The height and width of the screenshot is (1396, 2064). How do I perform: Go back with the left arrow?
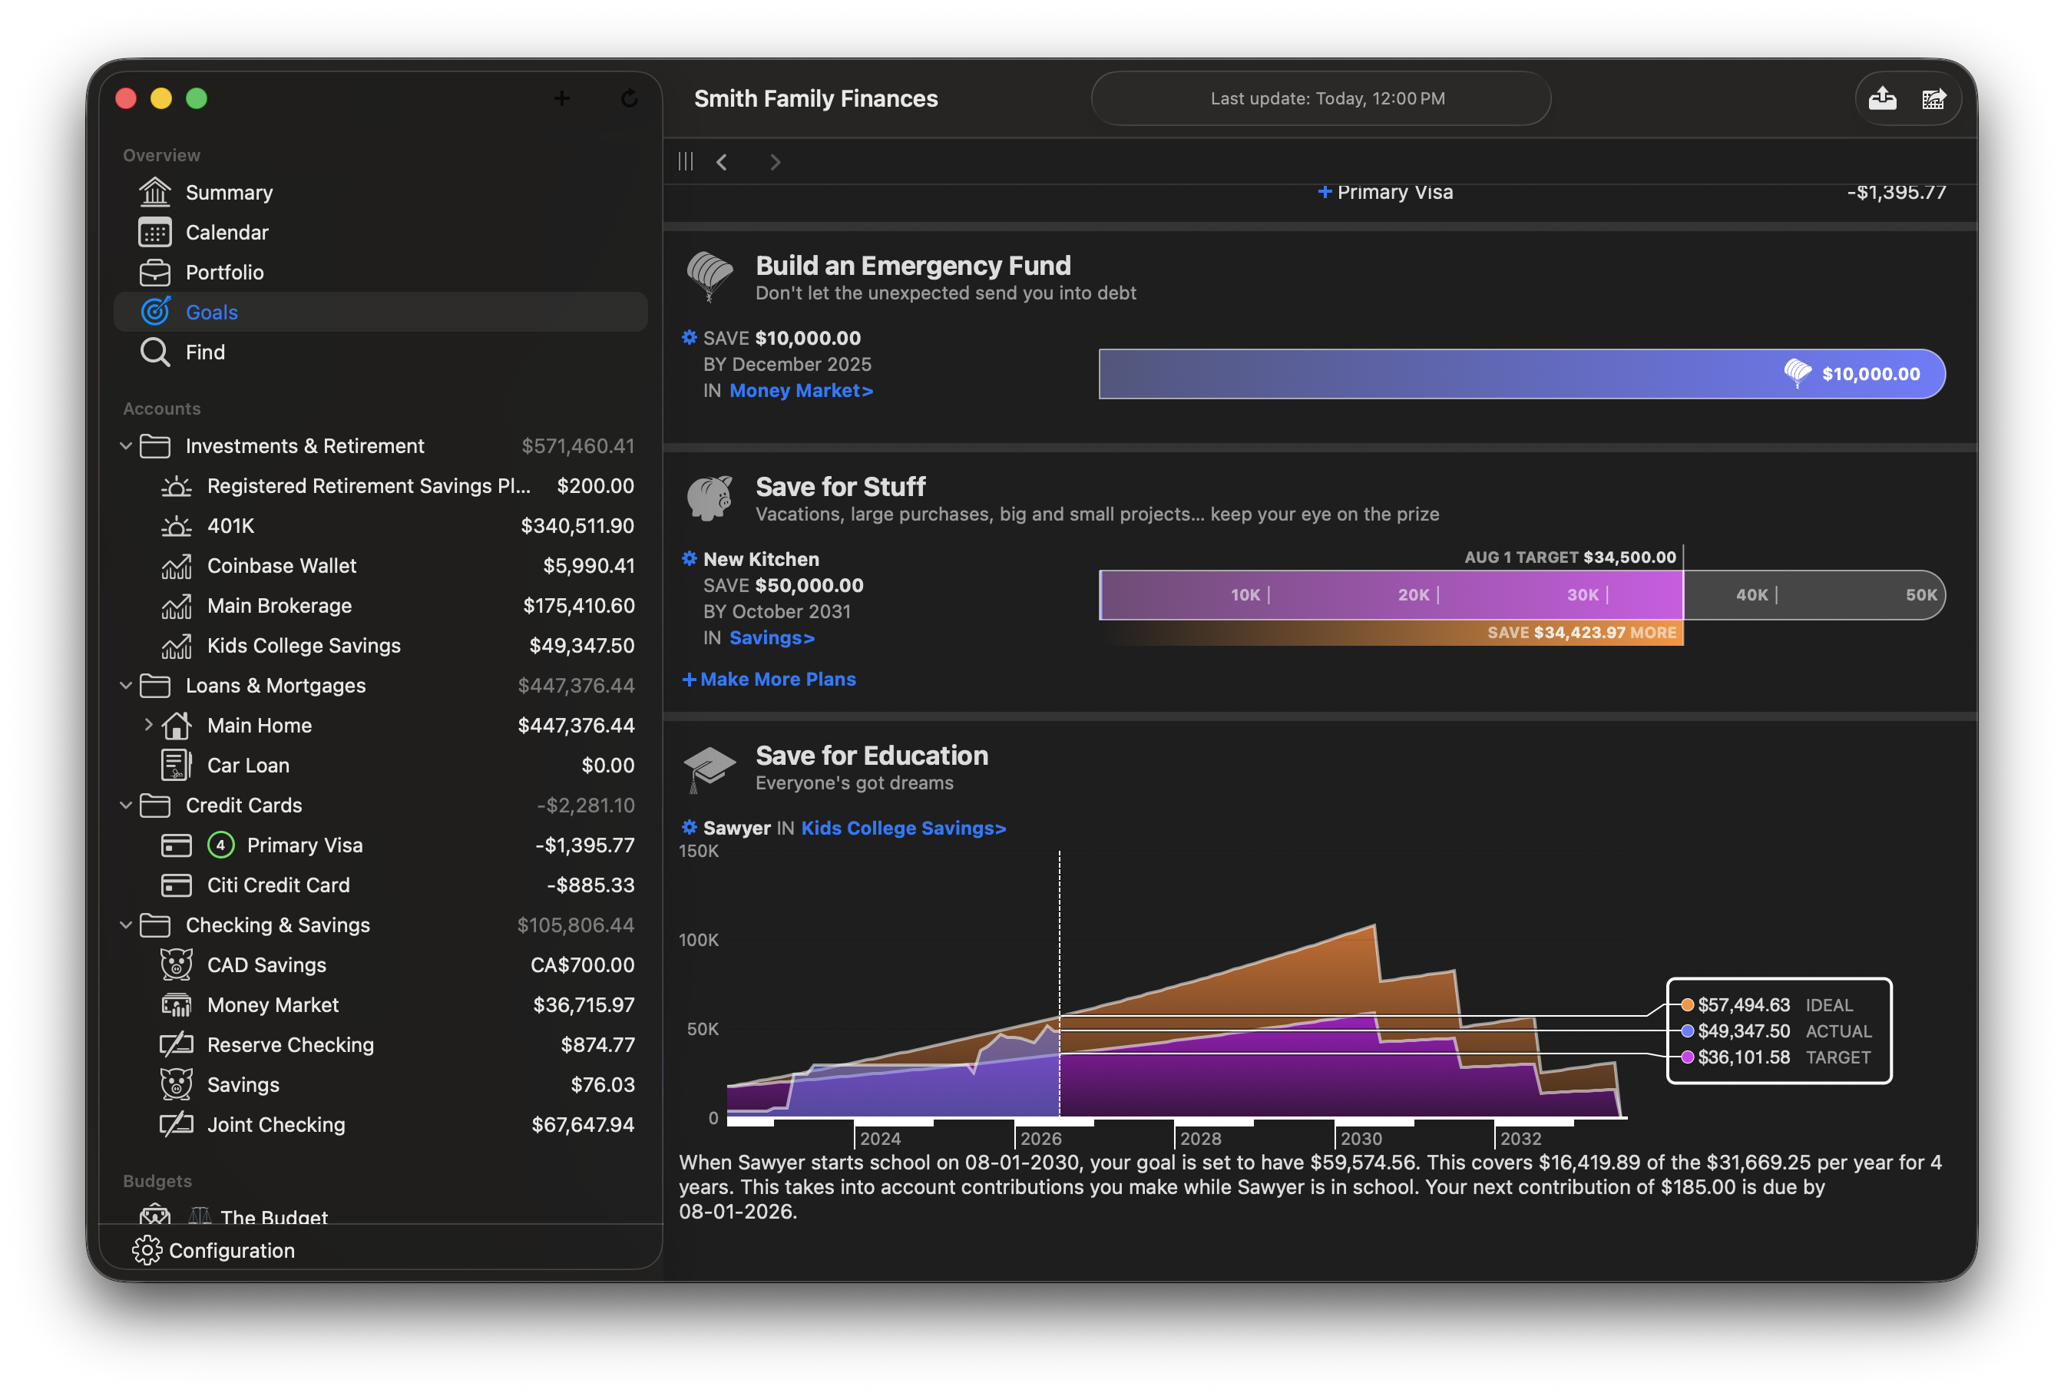[722, 161]
